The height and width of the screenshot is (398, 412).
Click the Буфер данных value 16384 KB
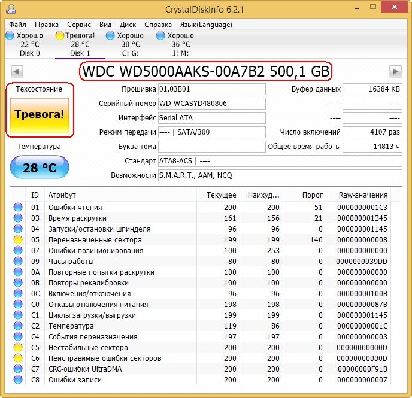coord(372,89)
